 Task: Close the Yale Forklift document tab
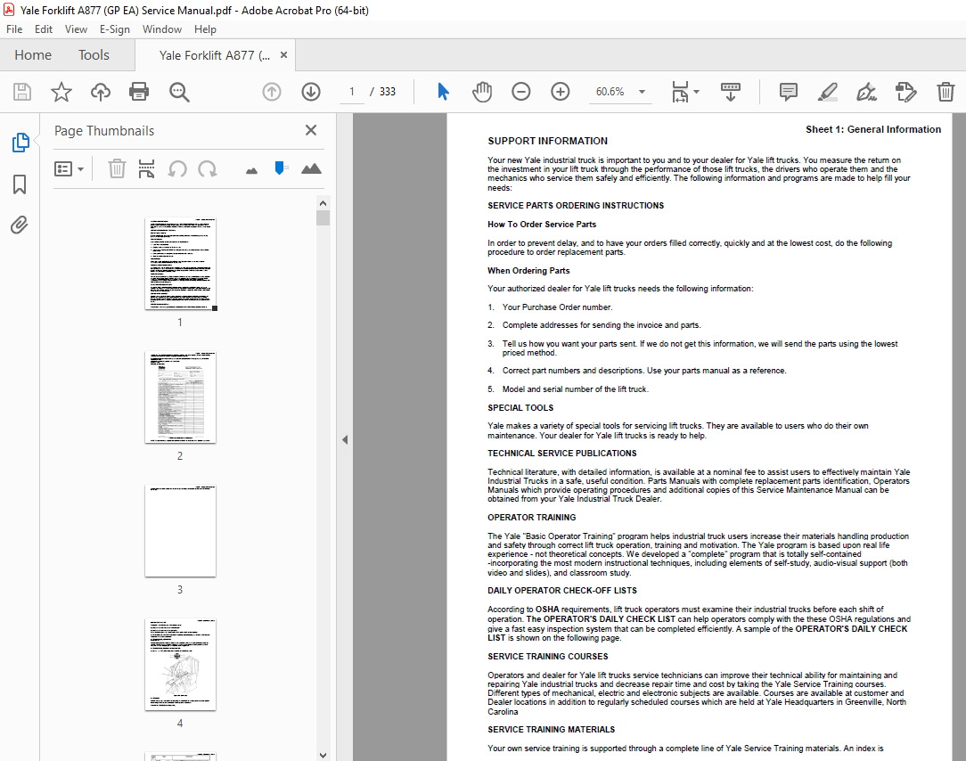283,55
